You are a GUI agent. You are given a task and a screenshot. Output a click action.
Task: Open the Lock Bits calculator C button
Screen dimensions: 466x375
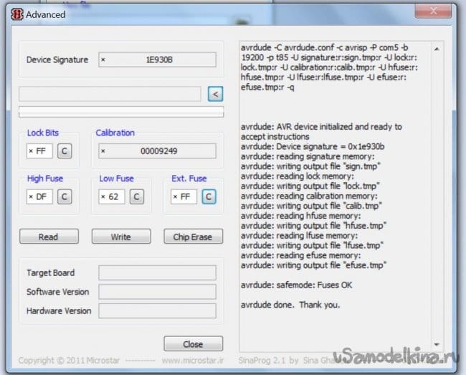click(64, 151)
